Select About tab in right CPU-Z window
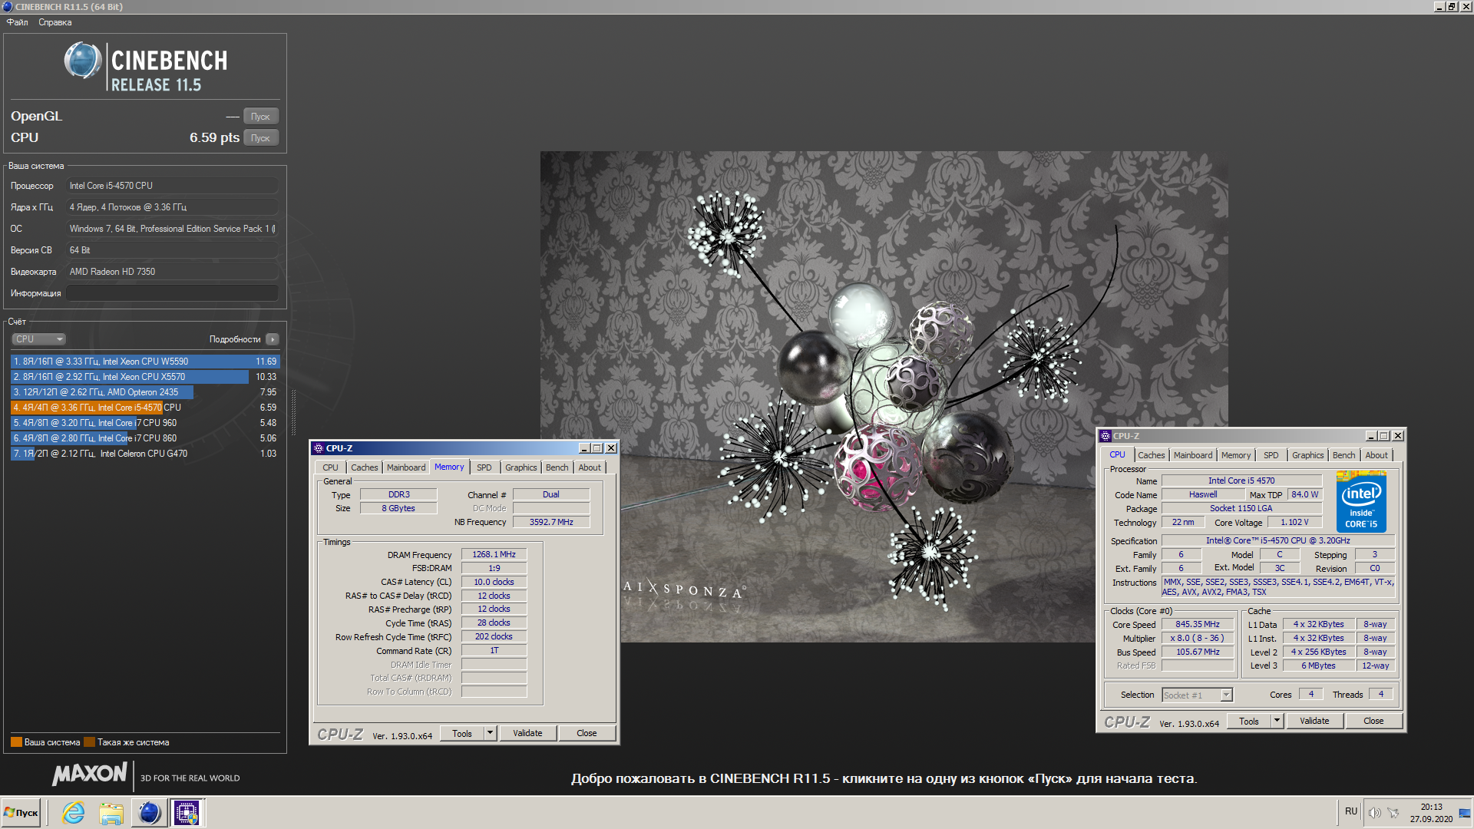 pos(1377,455)
